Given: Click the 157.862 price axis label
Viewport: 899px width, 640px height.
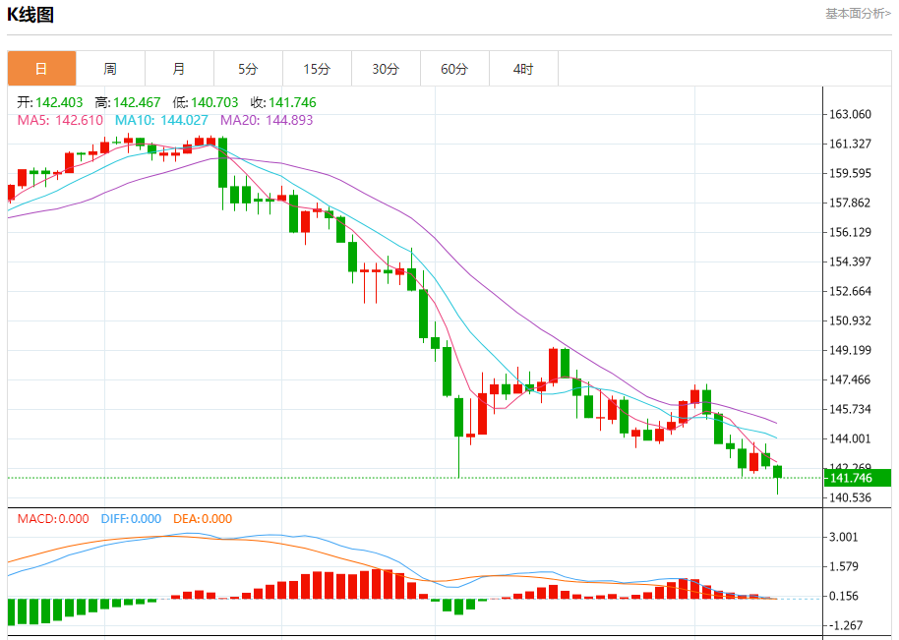Looking at the screenshot, I should point(850,203).
